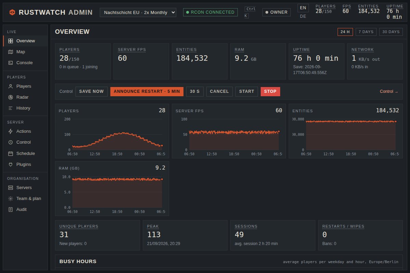410x273 pixels.
Task: Open the Plugins menu label
Action: tap(24, 164)
